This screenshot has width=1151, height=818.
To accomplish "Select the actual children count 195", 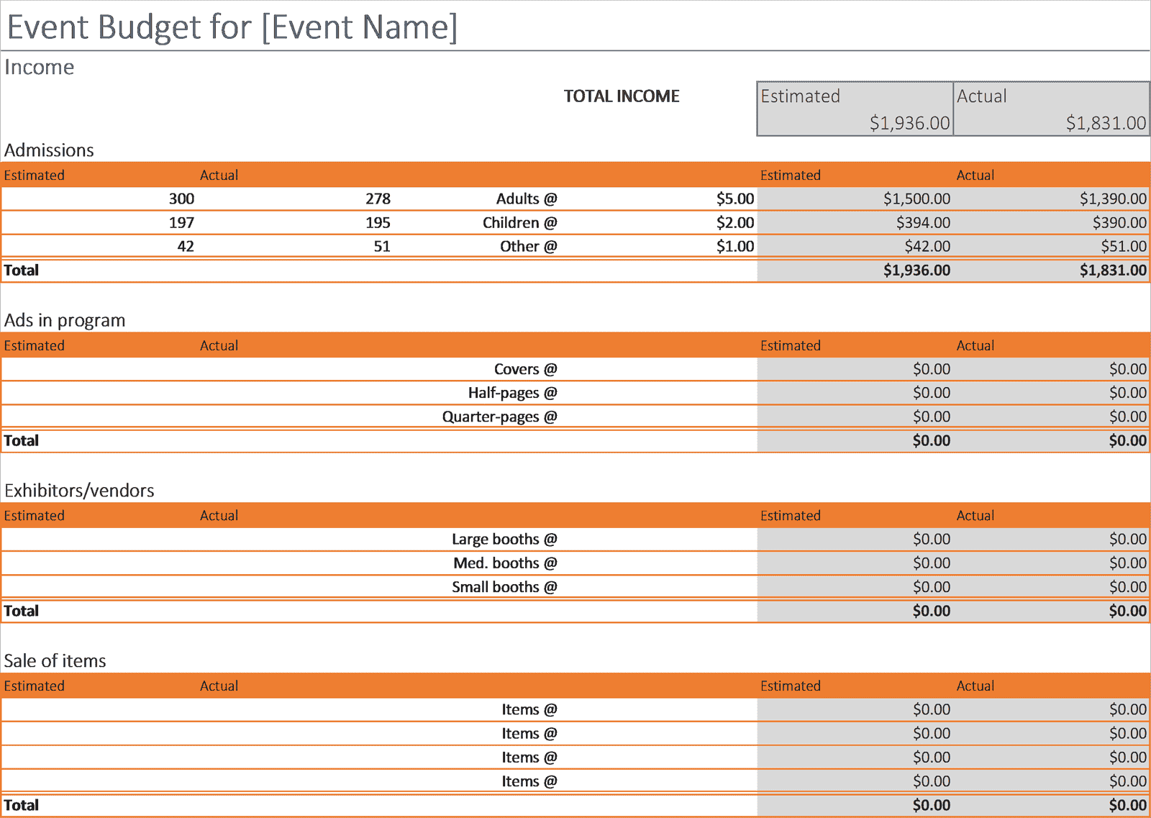I will tap(378, 223).
